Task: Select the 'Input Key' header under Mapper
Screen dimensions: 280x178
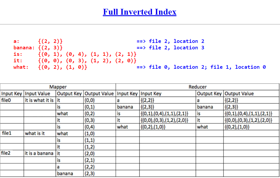Action: (12, 93)
